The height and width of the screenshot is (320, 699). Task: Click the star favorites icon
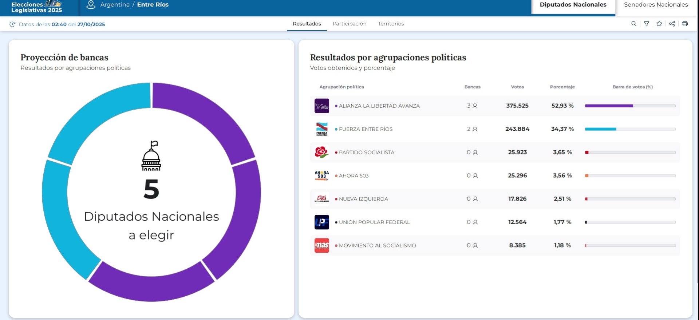click(x=659, y=24)
